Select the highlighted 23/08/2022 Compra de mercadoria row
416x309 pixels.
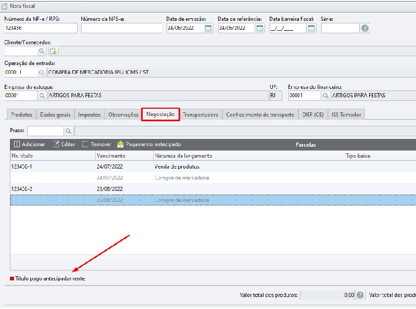pos(213,200)
